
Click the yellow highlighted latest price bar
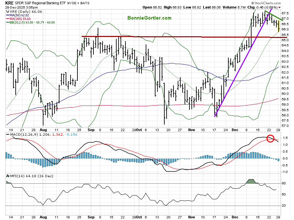278,26
